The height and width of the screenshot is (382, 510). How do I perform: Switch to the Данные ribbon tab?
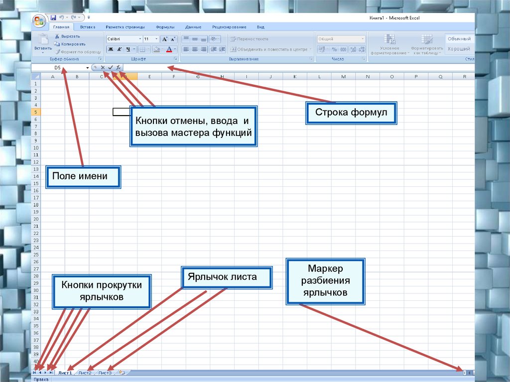[x=193, y=27]
